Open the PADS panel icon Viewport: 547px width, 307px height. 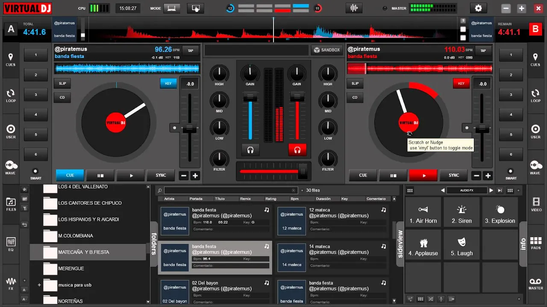536,244
